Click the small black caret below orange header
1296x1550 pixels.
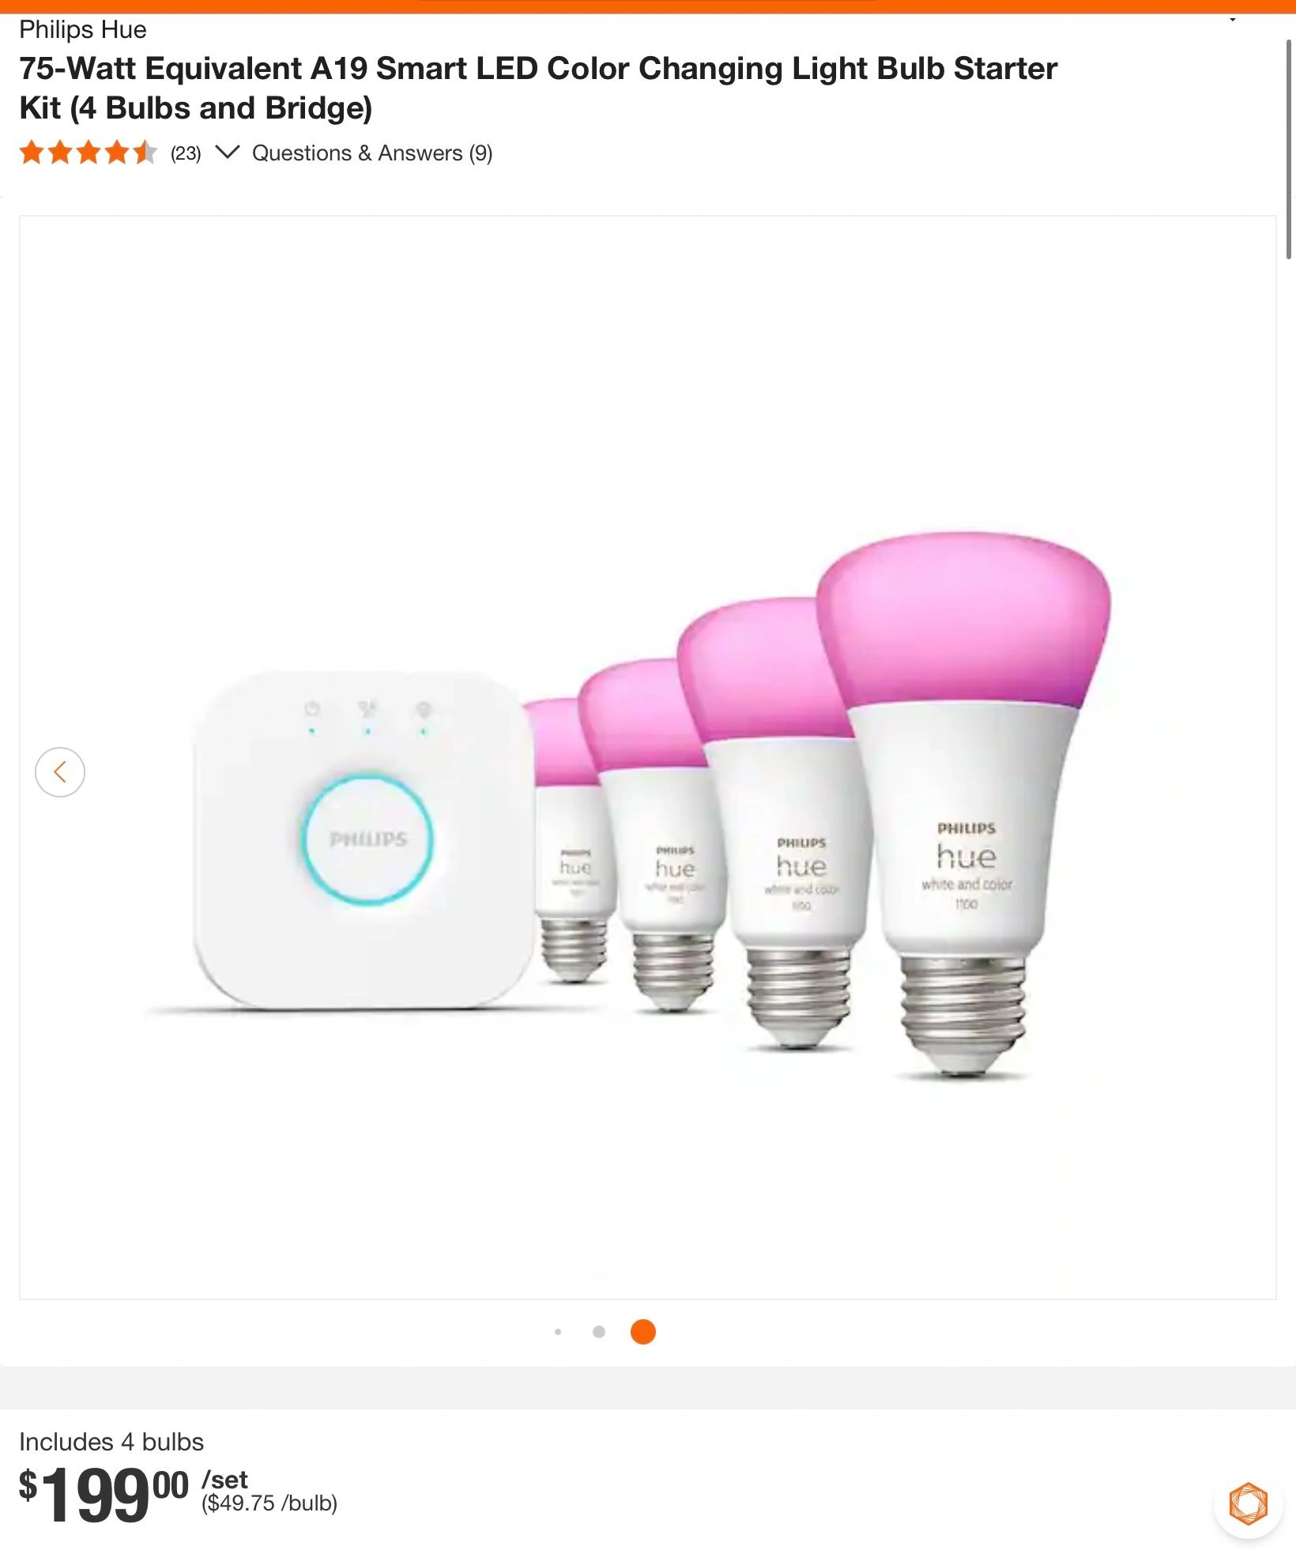coord(1232,20)
